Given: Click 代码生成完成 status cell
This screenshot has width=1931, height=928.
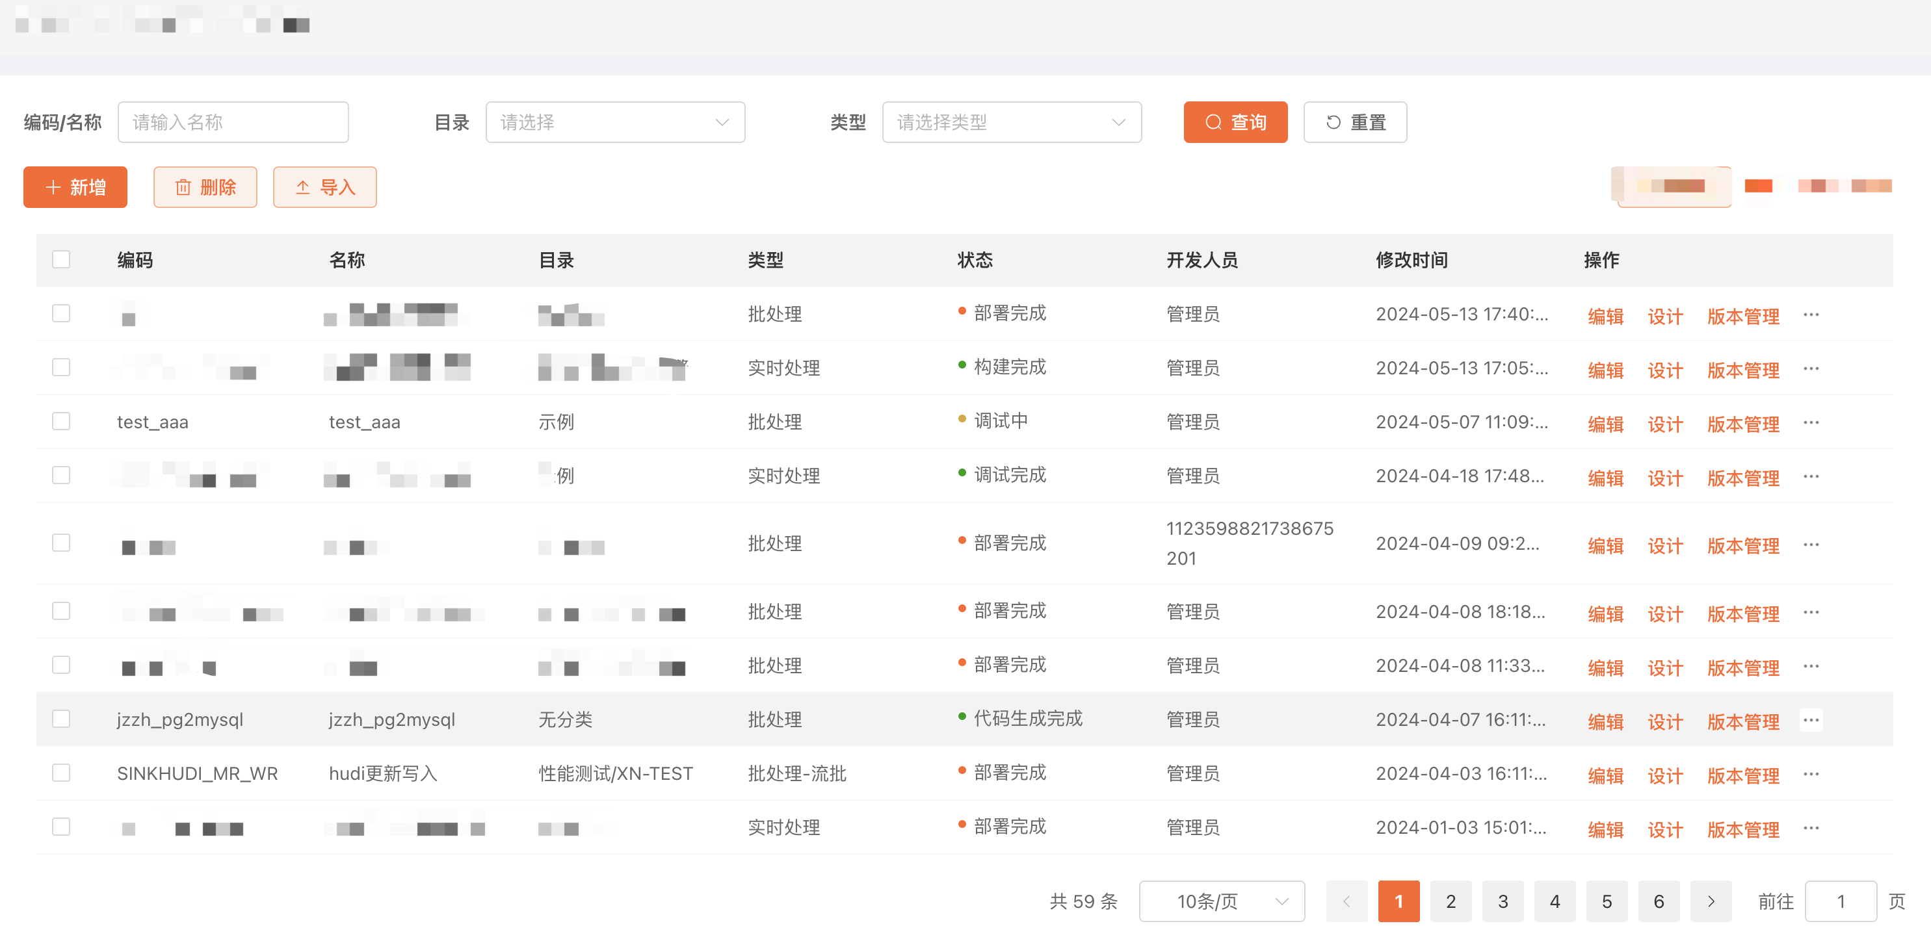Looking at the screenshot, I should point(1028,718).
